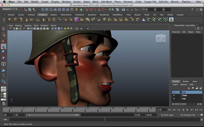This screenshot has height=127, width=204.
Task: Create a polygon sphere from the shelf
Action: 10,20
